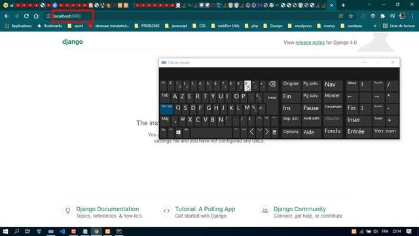The width and height of the screenshot is (419, 236).
Task: Click the Windows logo key on the virtual keyboard
Action: tap(178, 132)
